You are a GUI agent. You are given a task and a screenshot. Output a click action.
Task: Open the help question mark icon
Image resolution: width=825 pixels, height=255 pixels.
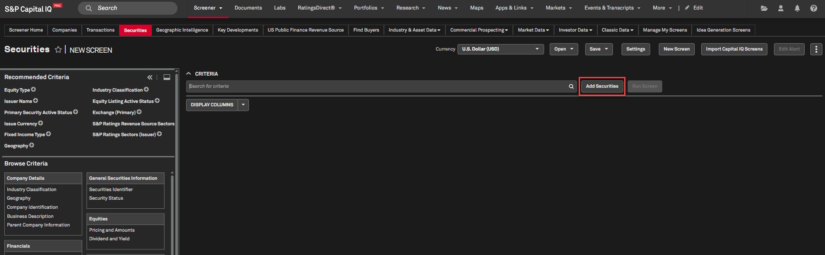[814, 8]
